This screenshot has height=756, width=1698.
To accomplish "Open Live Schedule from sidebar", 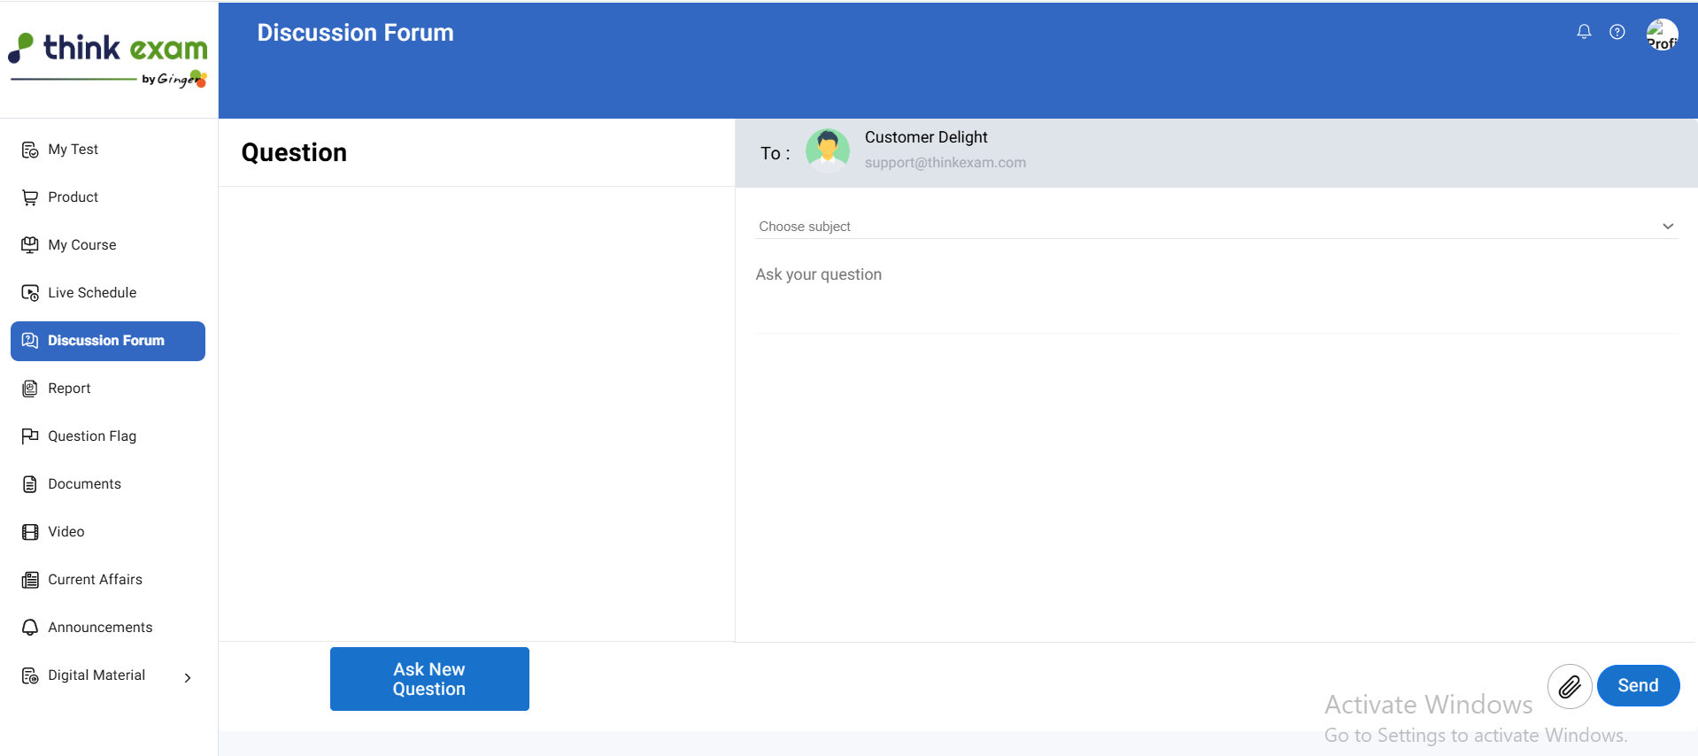I will click(92, 293).
